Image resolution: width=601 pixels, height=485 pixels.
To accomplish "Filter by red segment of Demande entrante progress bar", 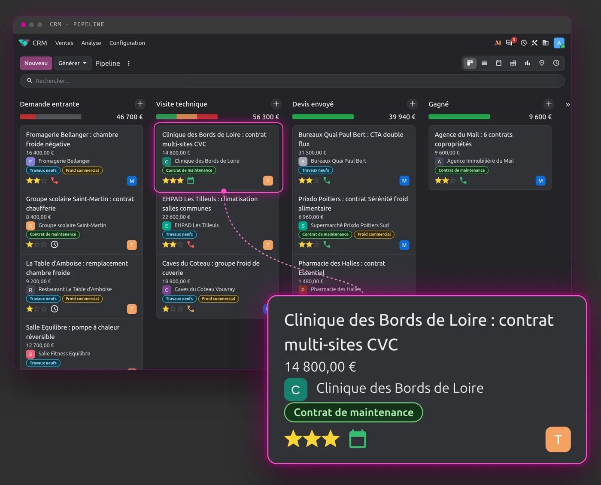I will pyautogui.click(x=27, y=117).
